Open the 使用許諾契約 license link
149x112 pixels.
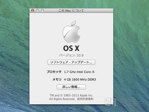[85, 99]
